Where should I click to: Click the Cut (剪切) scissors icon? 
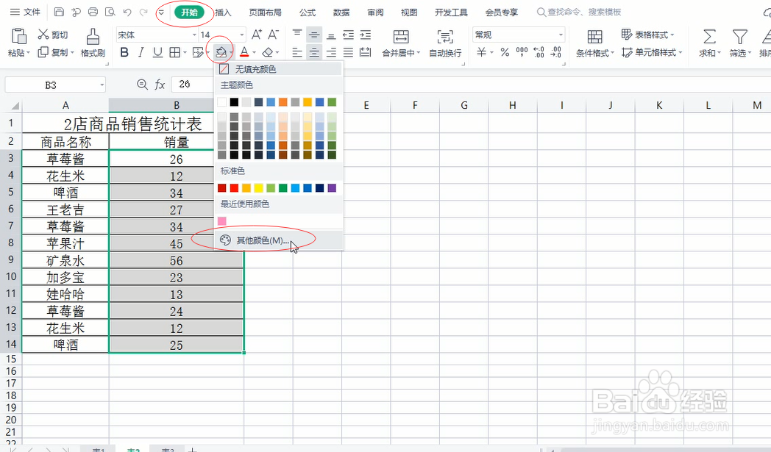pyautogui.click(x=43, y=35)
